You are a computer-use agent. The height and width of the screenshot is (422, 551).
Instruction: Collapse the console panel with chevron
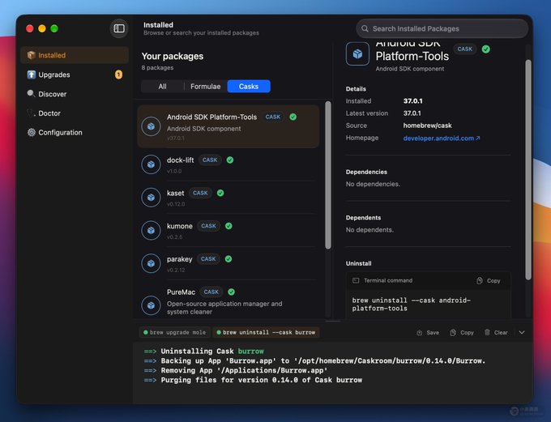click(522, 332)
